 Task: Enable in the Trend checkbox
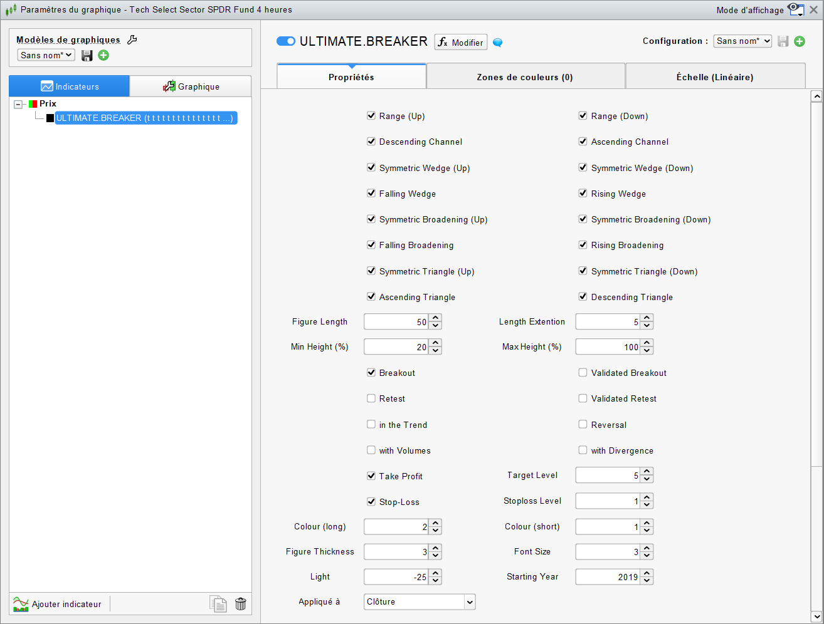[371, 424]
